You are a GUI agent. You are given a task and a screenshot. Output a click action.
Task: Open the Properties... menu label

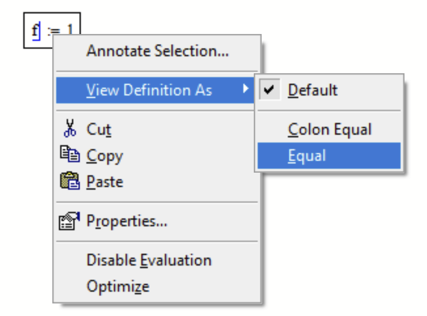[127, 221]
